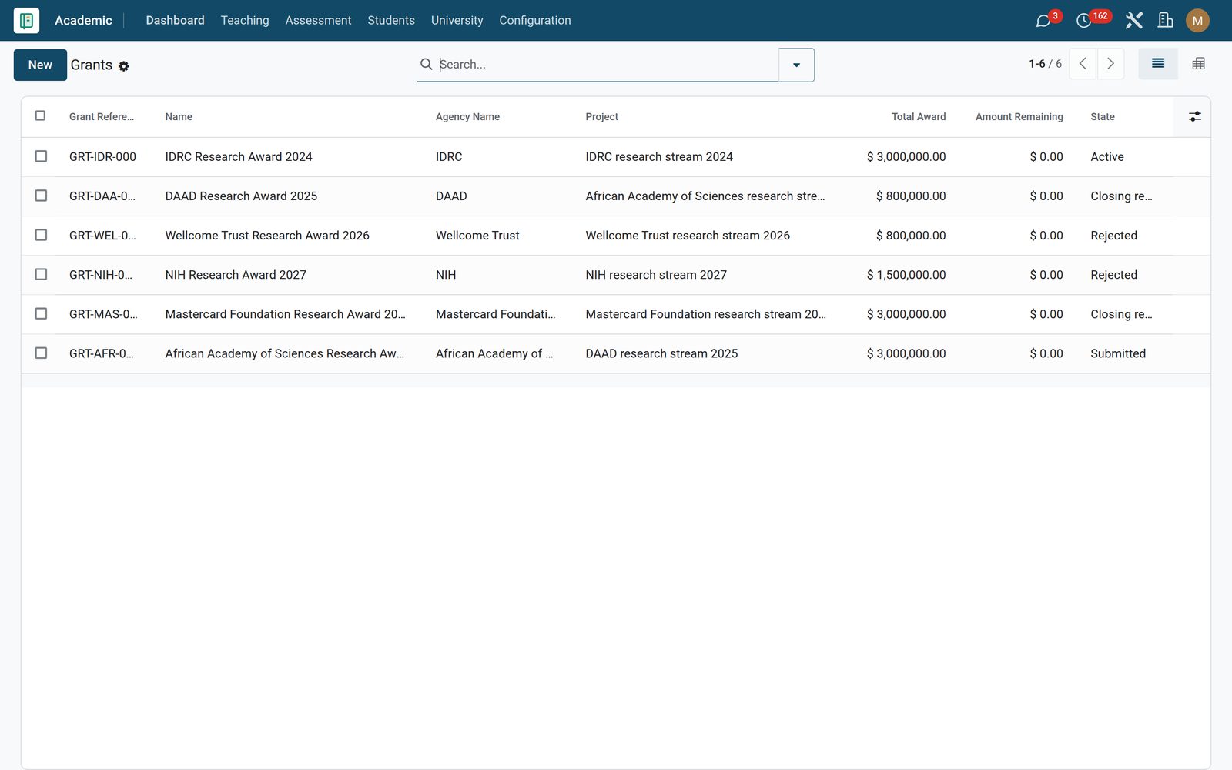Screen dimensions: 1232x770
Task: Open optional columns adjust icon
Action: pos(1194,116)
